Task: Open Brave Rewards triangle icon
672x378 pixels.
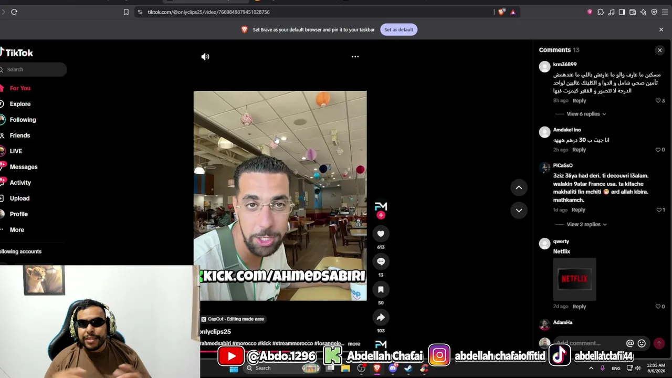Action: (513, 12)
